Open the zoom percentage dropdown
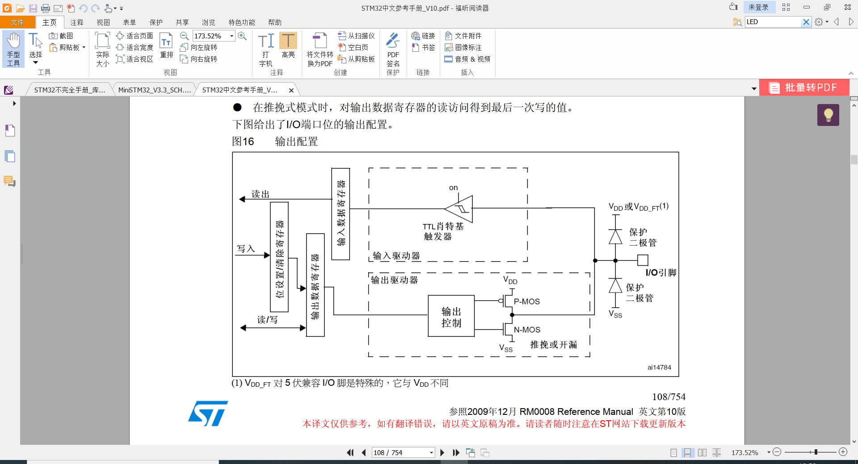 (x=231, y=36)
